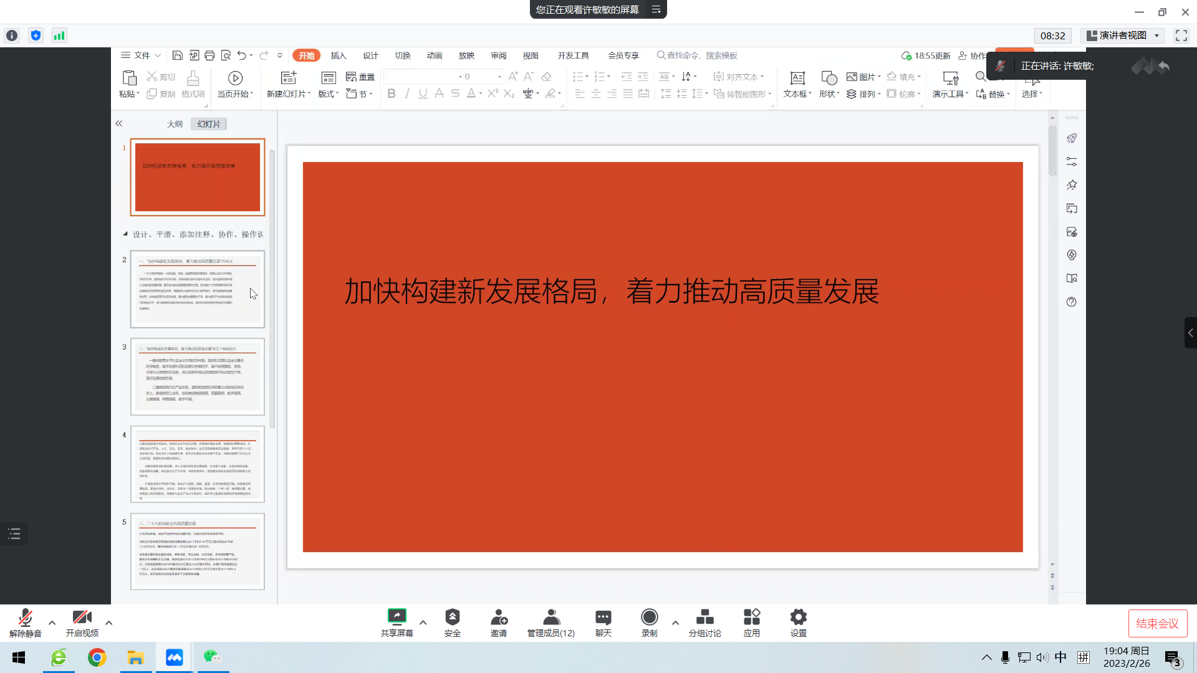Switch to the Design (设计) ribbon tab

coord(370,55)
